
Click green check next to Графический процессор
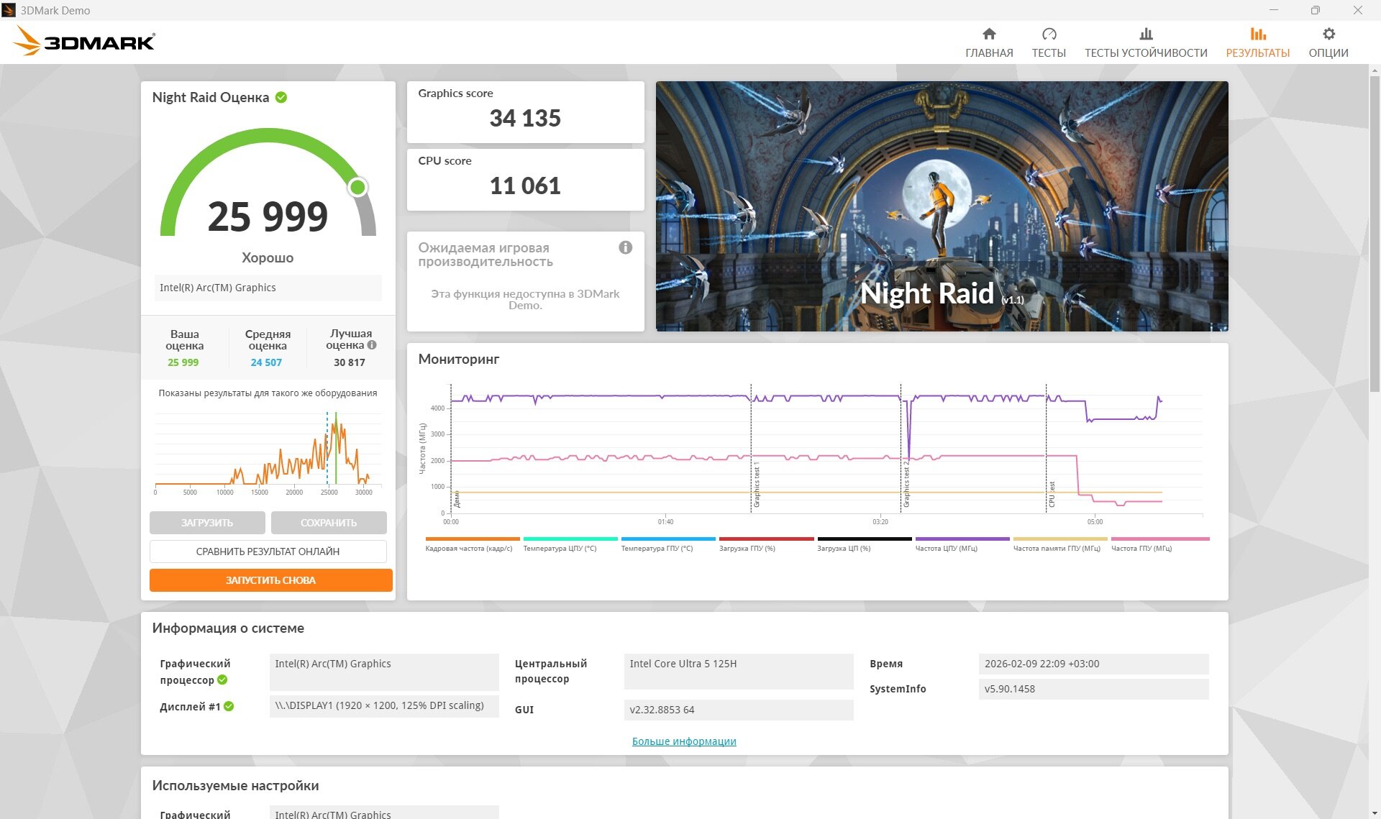click(x=222, y=680)
